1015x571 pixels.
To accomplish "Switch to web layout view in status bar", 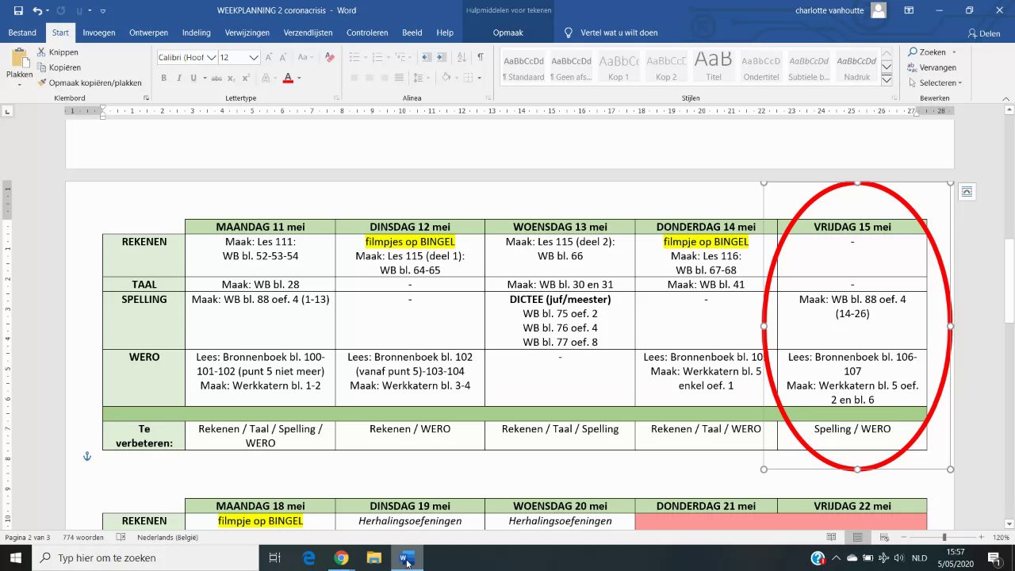I will tap(884, 537).
